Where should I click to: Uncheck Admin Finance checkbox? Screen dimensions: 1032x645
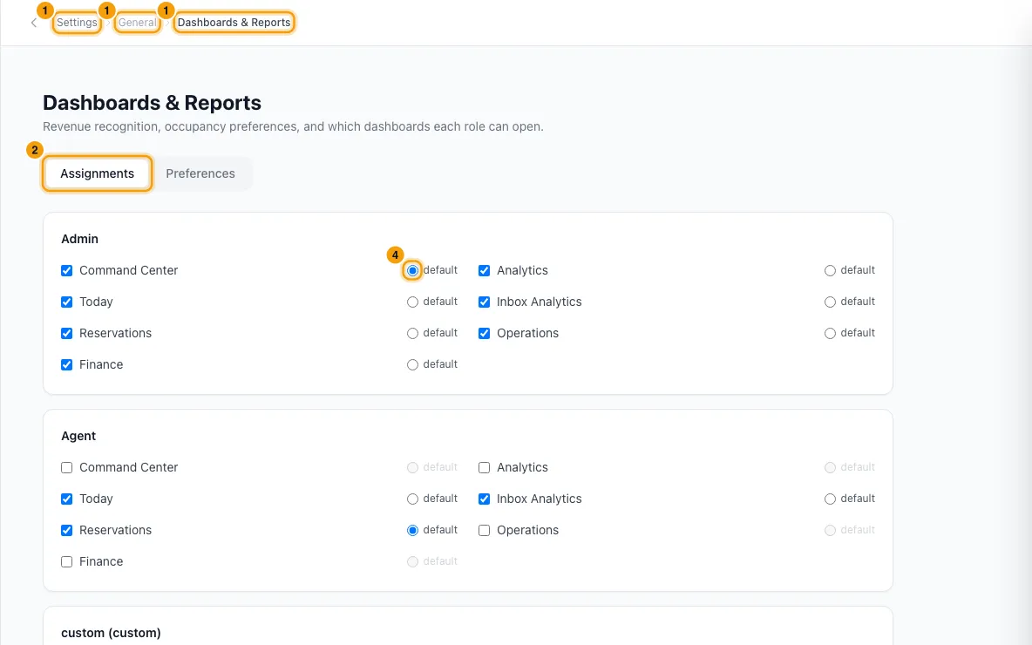point(66,364)
